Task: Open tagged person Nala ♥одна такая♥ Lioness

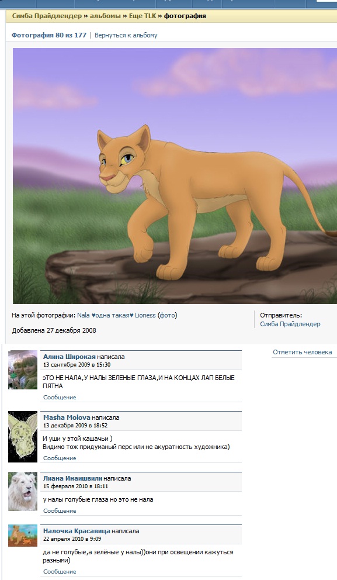Action: pos(116,315)
